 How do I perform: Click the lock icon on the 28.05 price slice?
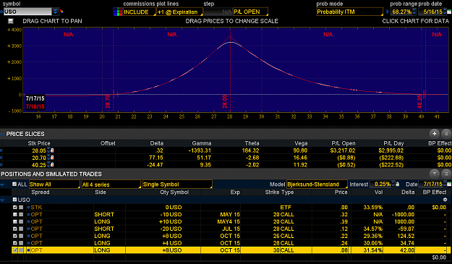tap(52, 150)
